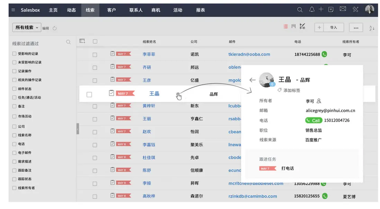Image resolution: width=380 pixels, height=209 pixels.
Task: Open the 商机 tab
Action: (156, 10)
